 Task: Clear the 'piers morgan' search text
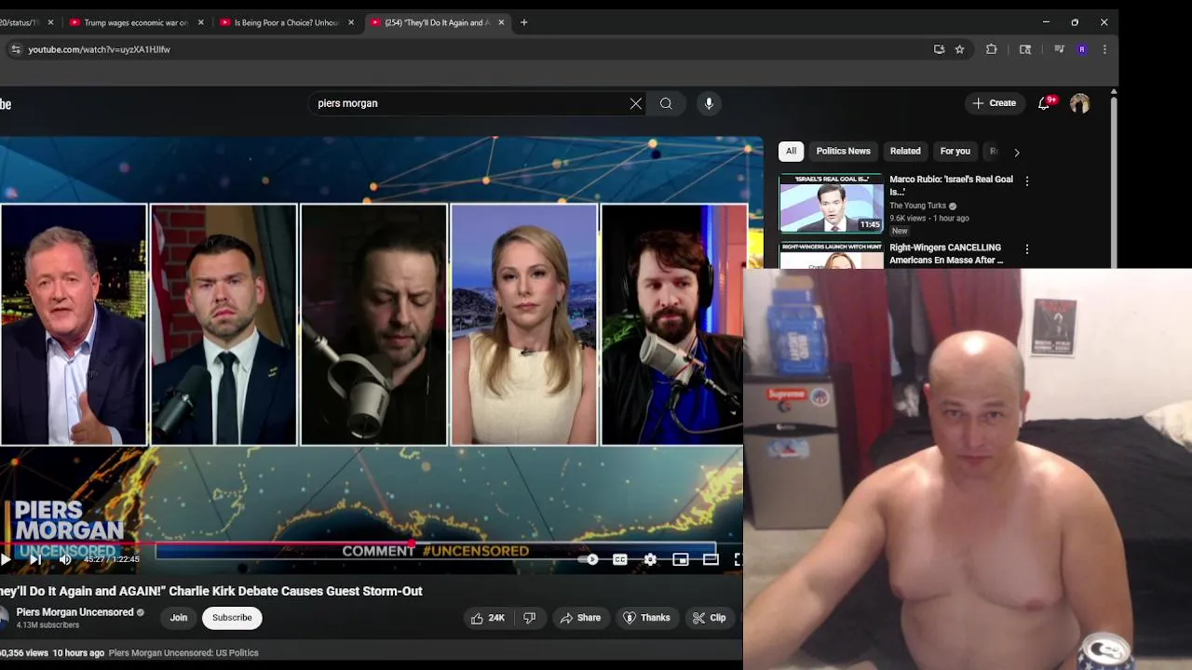pos(636,103)
